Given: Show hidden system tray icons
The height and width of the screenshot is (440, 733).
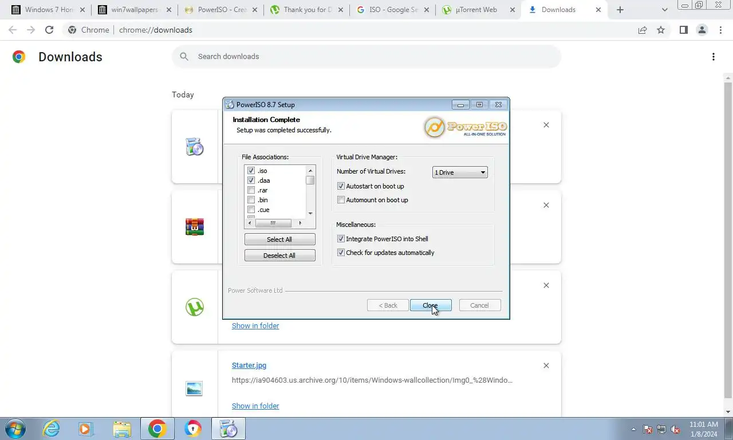Looking at the screenshot, I should click(x=633, y=429).
